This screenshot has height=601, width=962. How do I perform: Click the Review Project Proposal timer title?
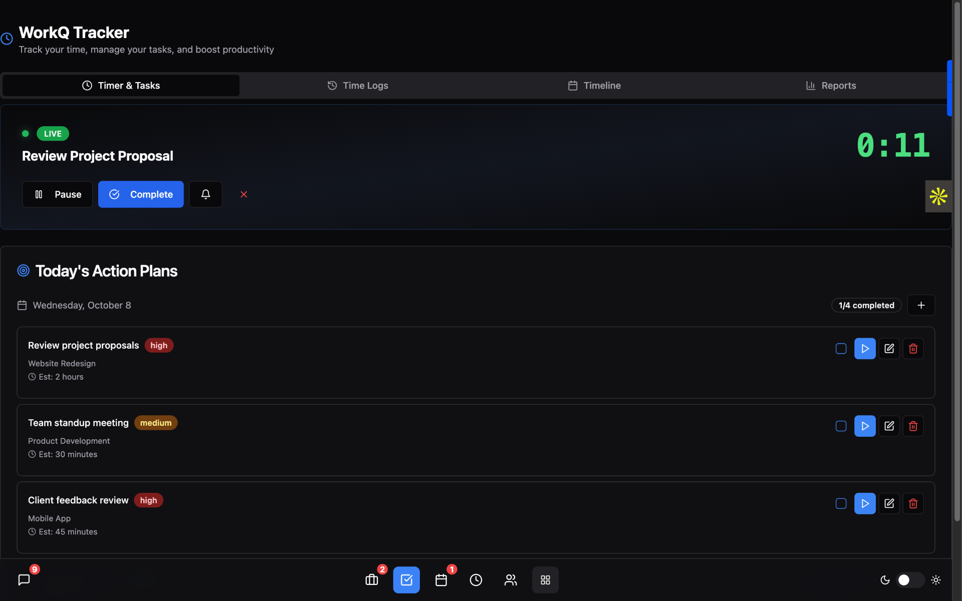[x=98, y=156]
